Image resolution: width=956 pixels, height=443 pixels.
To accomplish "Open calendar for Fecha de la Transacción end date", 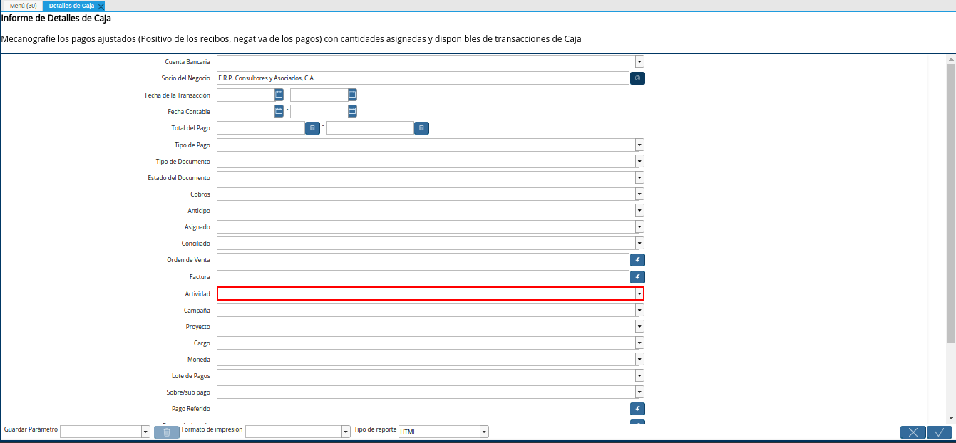I will click(x=351, y=94).
